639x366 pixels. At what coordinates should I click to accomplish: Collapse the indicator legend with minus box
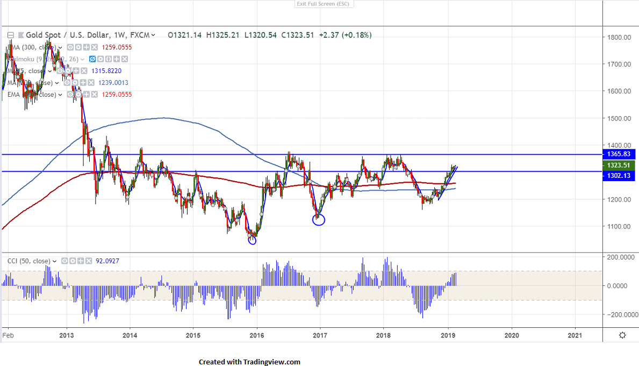tap(11, 35)
